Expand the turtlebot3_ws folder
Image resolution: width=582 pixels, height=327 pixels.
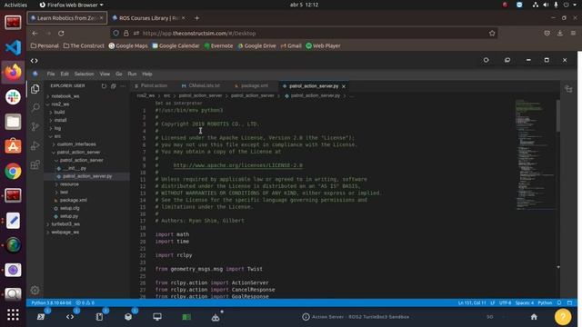[65, 224]
